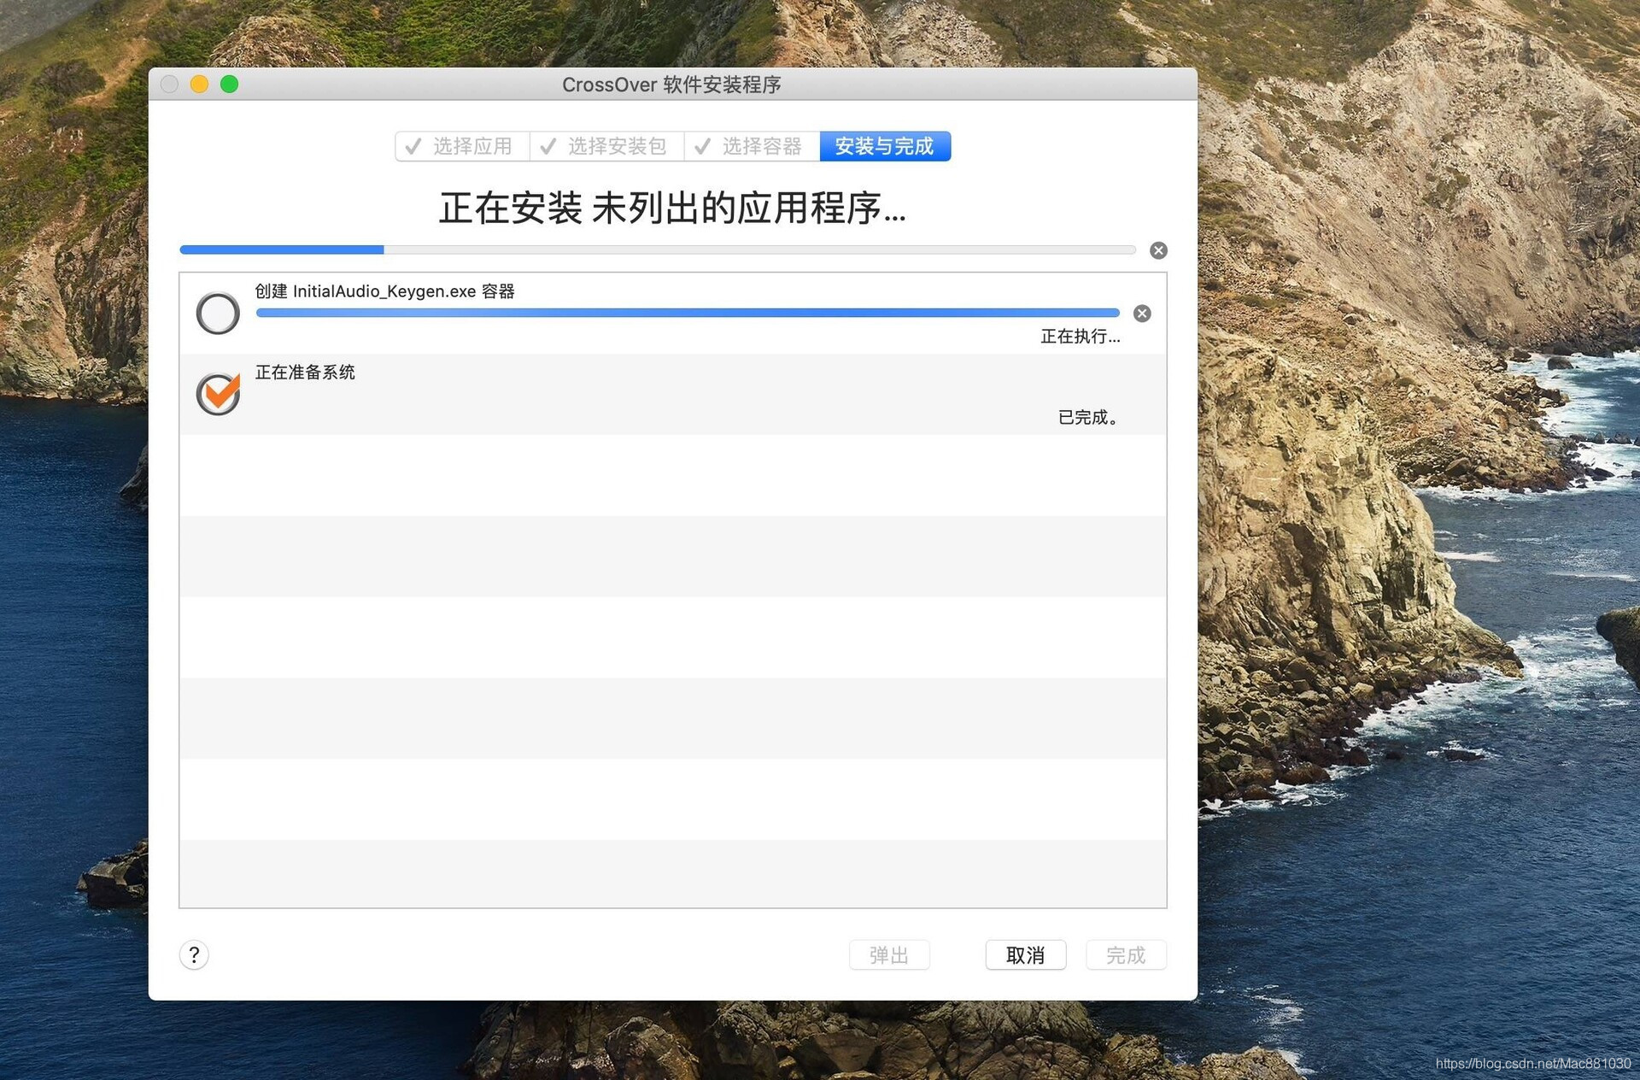Go to the 选择安装包 tab
This screenshot has width=1640, height=1080.
tap(617, 147)
